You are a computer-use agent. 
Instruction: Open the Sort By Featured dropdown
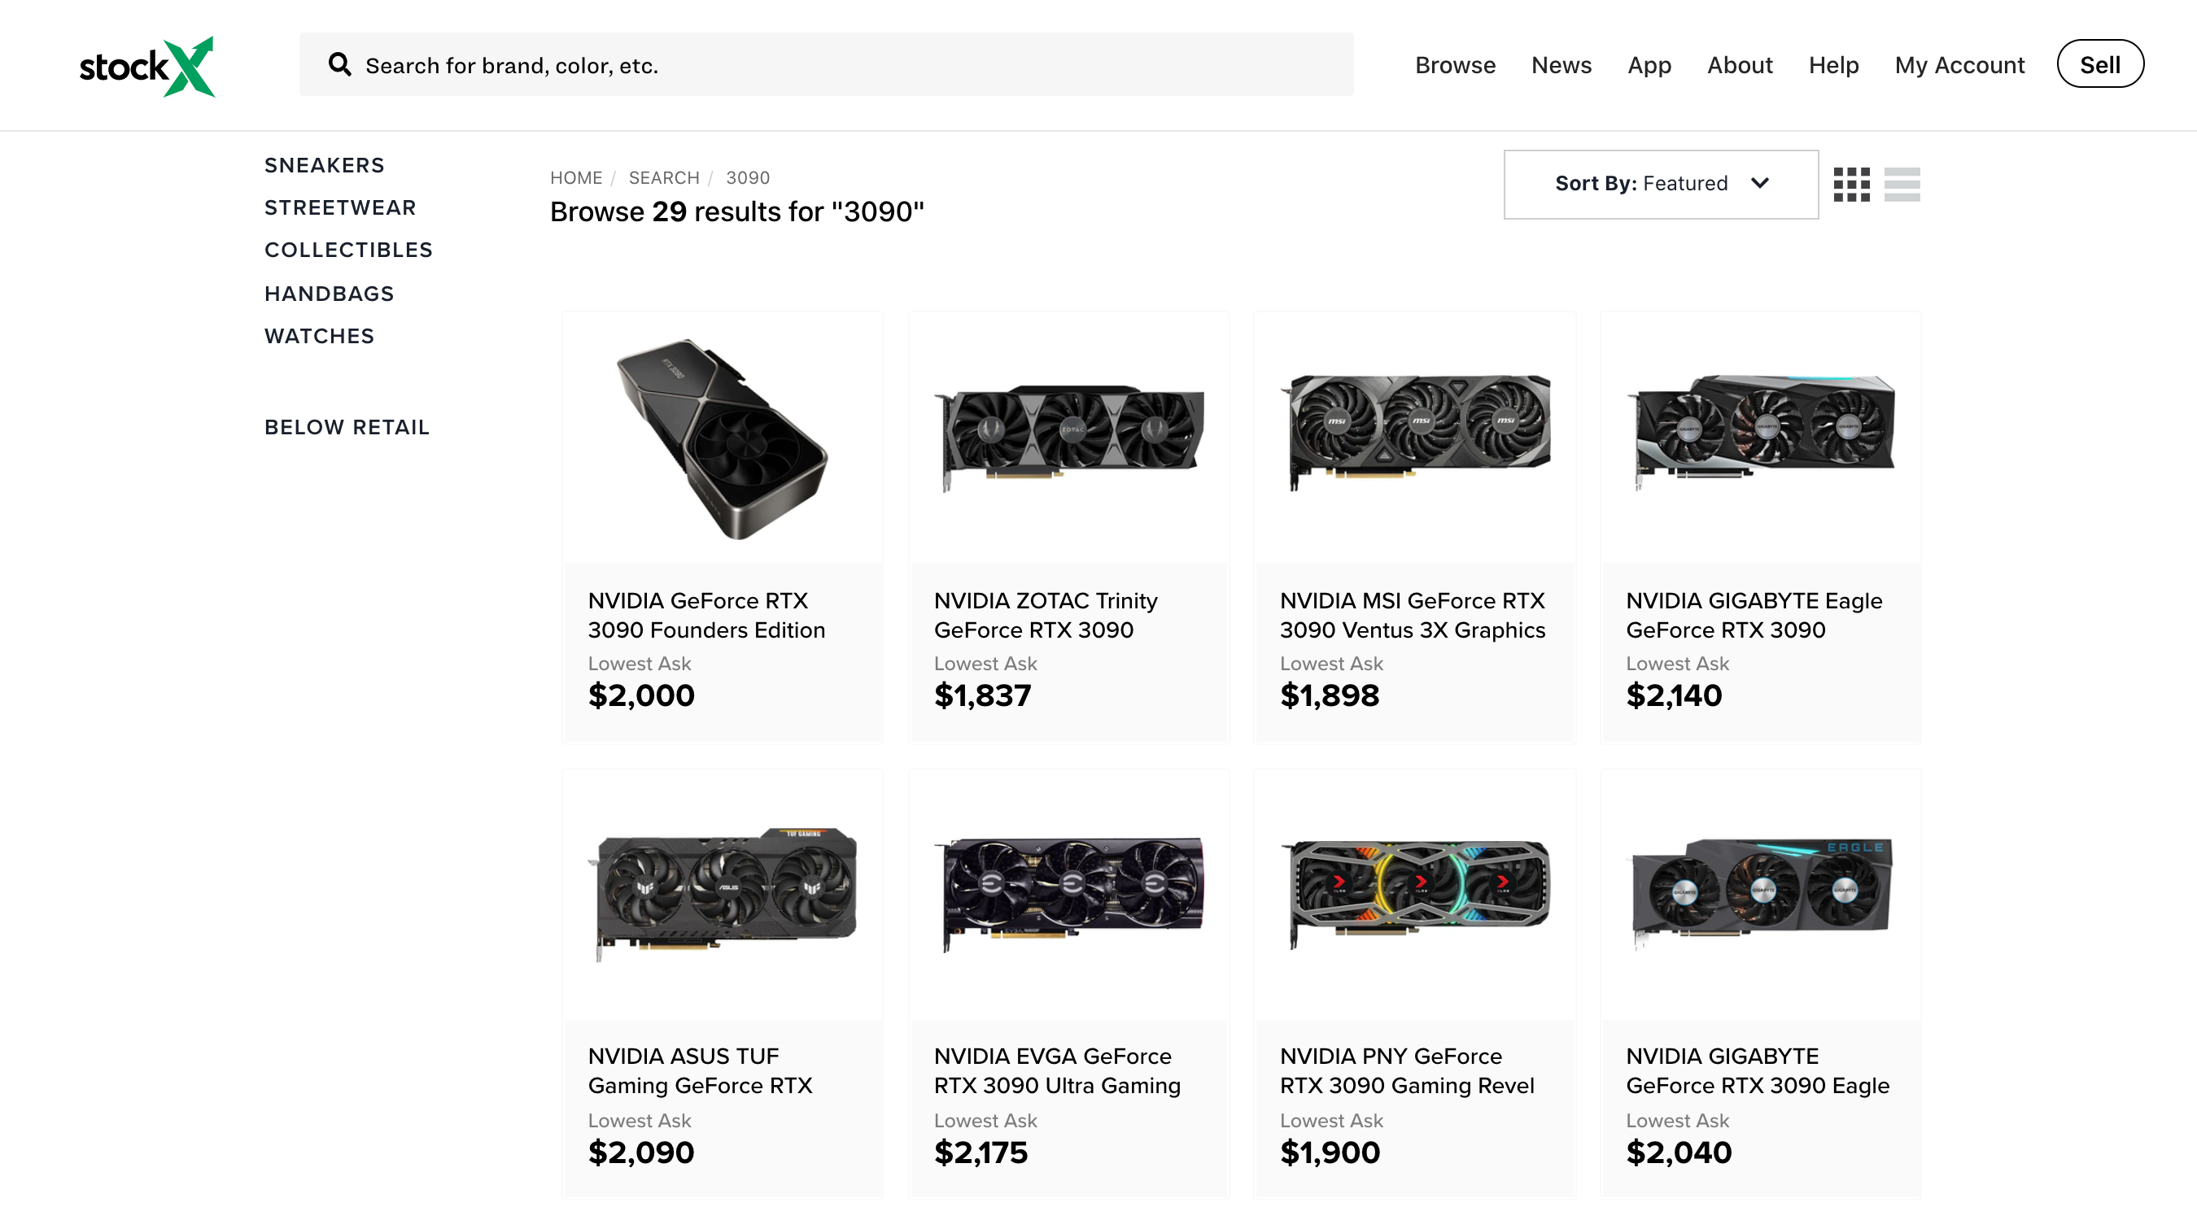tap(1660, 184)
